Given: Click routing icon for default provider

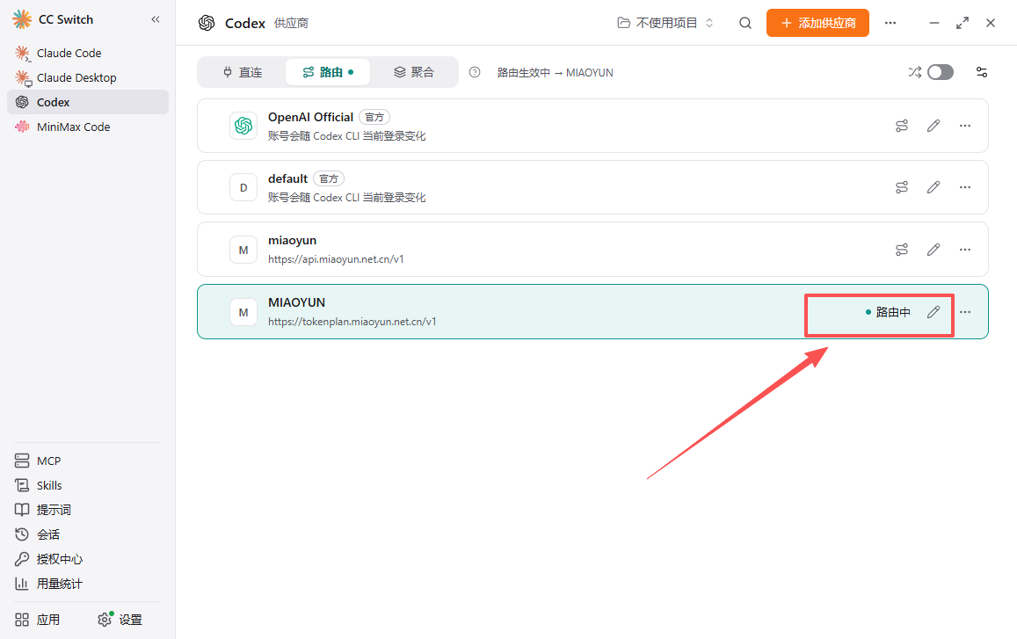Looking at the screenshot, I should tap(902, 187).
